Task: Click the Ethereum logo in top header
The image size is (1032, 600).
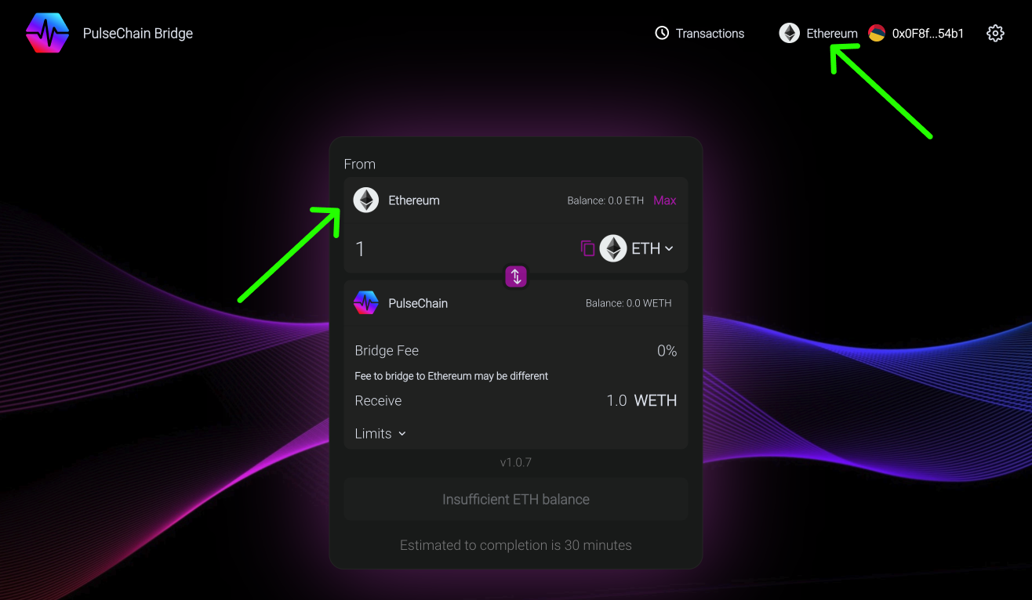Action: click(x=789, y=33)
